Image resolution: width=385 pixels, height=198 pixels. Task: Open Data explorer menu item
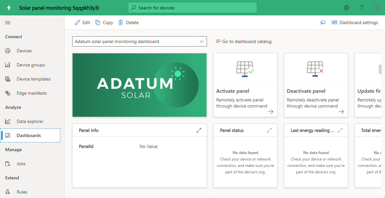pyautogui.click(x=30, y=121)
